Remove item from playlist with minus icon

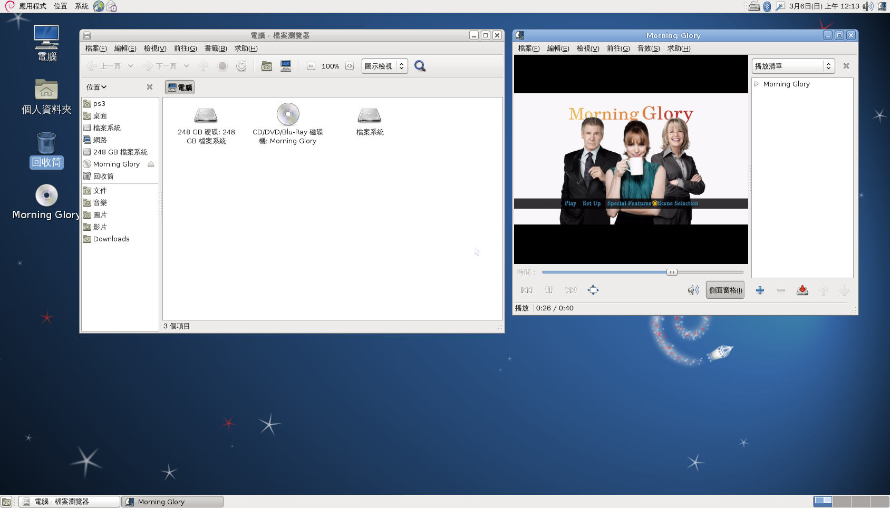[x=781, y=290]
